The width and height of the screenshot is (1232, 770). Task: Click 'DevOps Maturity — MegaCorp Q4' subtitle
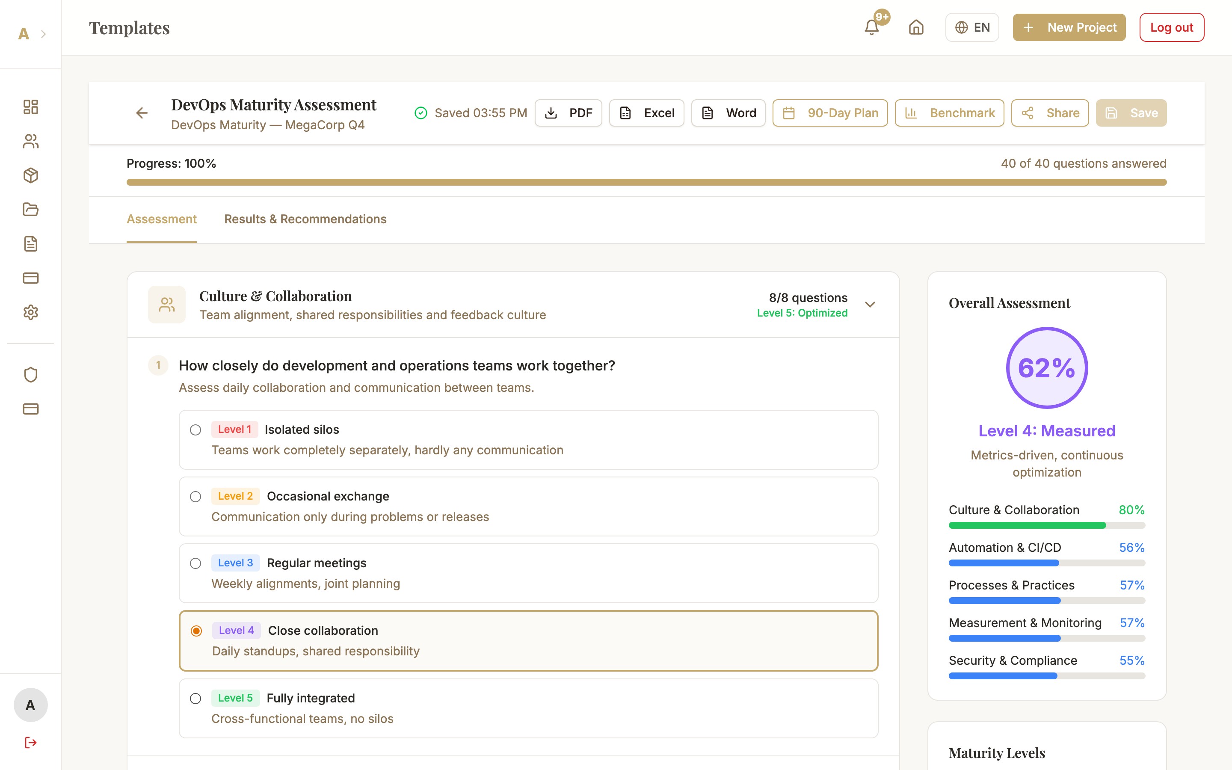(268, 125)
